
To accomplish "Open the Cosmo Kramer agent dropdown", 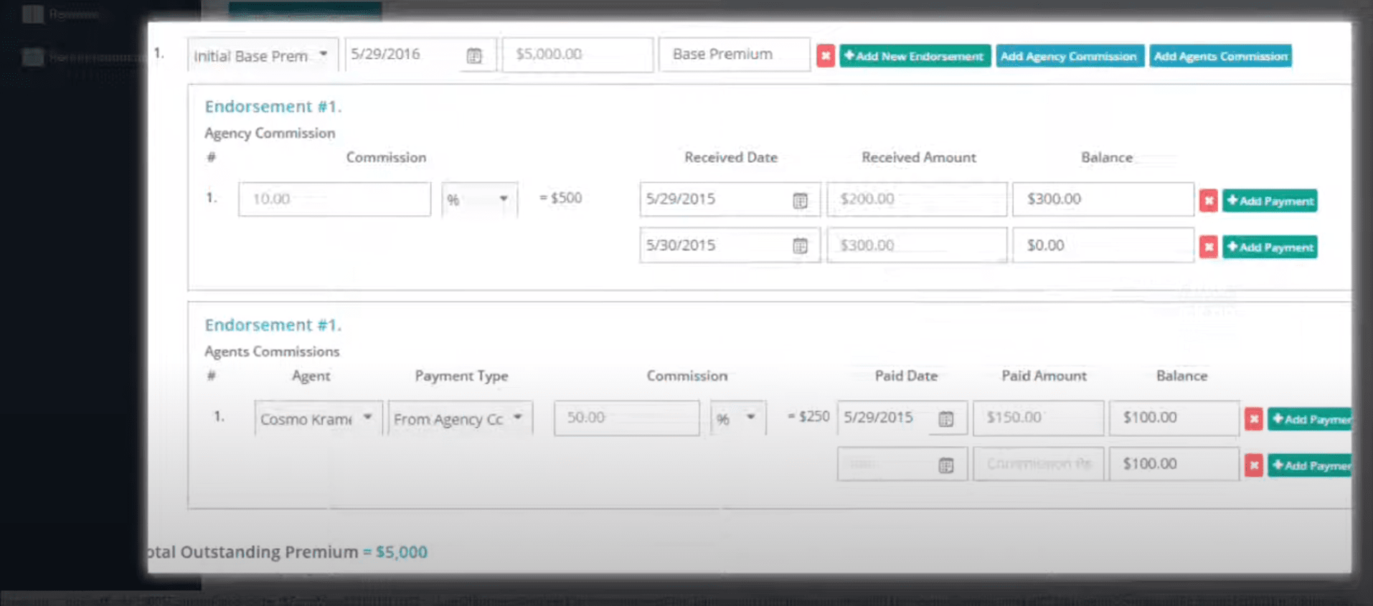I will (x=318, y=418).
